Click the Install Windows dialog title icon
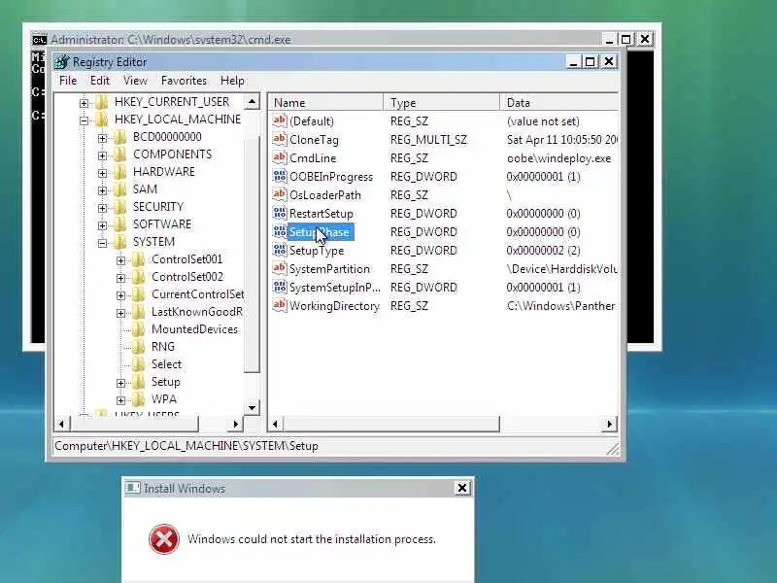Image resolution: width=777 pixels, height=583 pixels. pos(132,488)
